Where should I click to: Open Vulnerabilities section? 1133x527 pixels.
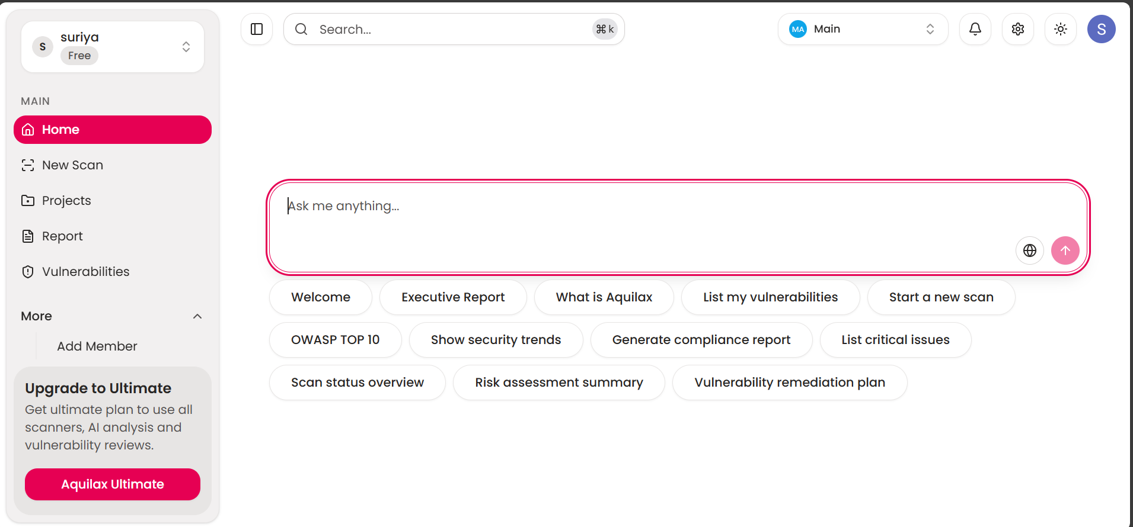point(113,272)
